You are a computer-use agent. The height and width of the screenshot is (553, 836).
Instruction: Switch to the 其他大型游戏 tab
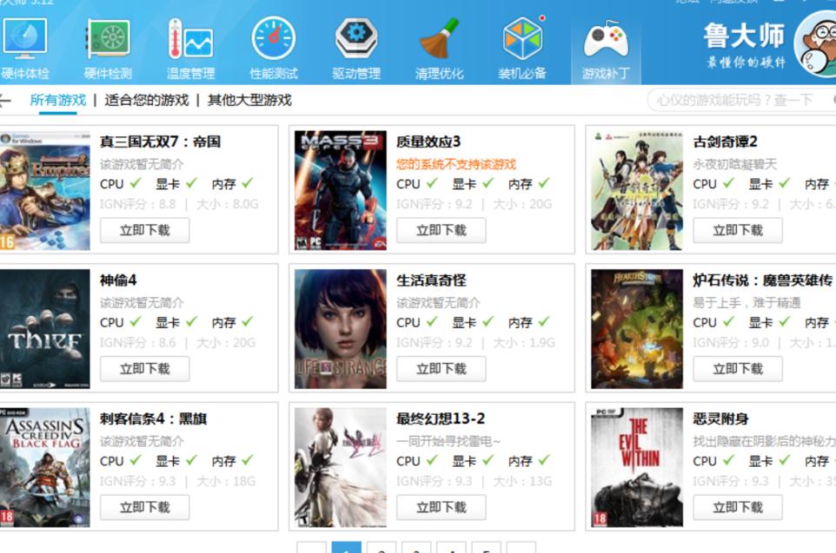[249, 100]
